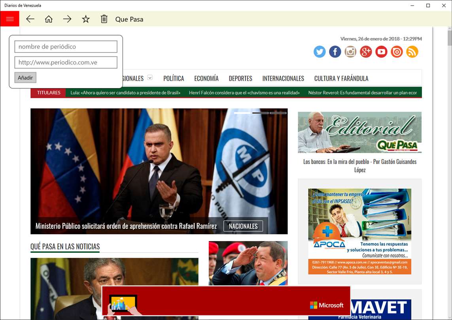Go back with the left arrow
This screenshot has width=452, height=320.
tap(30, 19)
